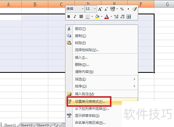Image resolution: width=174 pixels, height=127 pixels.
Task: Click the center align icon
Action: coord(81,17)
